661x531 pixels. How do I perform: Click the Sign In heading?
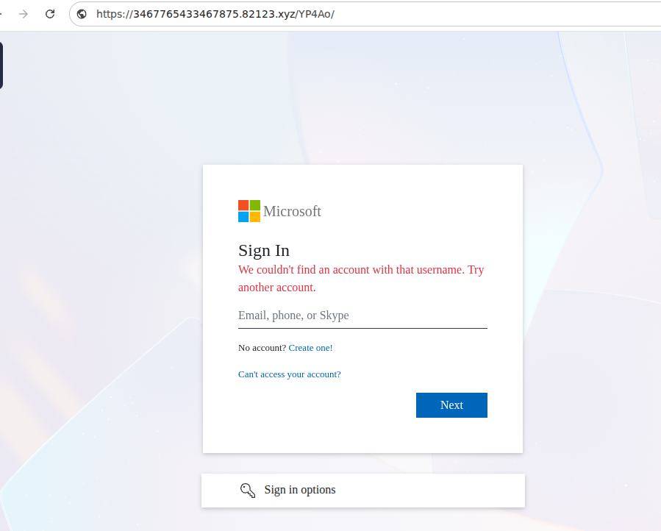pyautogui.click(x=263, y=250)
